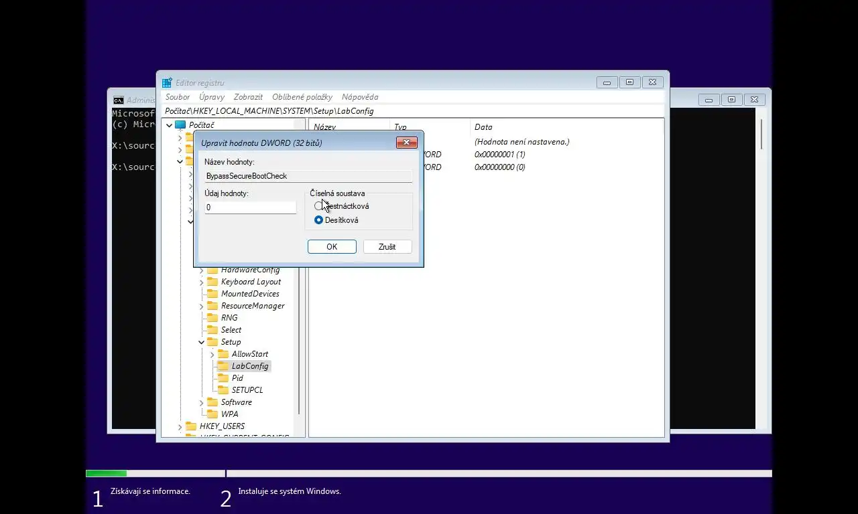Click the Údaj hodnoty value field
Image resolution: width=858 pixels, height=514 pixels.
250,207
